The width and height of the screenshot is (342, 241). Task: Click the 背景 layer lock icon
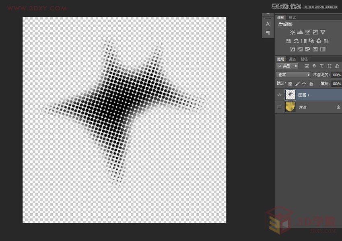pos(338,107)
